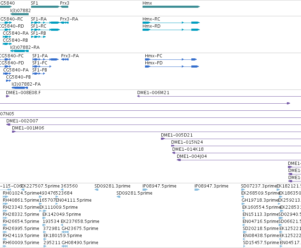Click the SF1 gene span glyph
The width and height of the screenshot is (301, 248).
click(45, 7)
